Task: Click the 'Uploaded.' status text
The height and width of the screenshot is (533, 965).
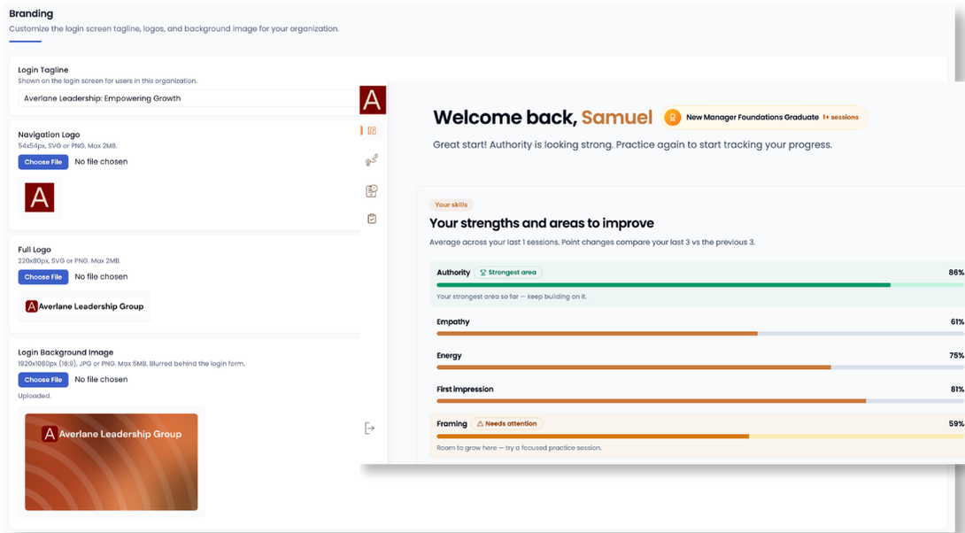Action: pyautogui.click(x=35, y=396)
